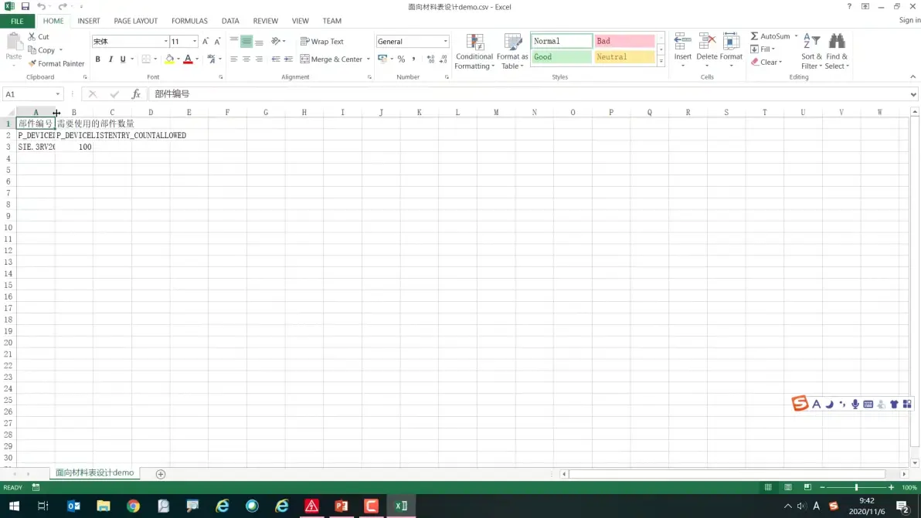This screenshot has height=518, width=921.
Task: Switch to PAGE LAYOUT tab
Action: tap(136, 21)
